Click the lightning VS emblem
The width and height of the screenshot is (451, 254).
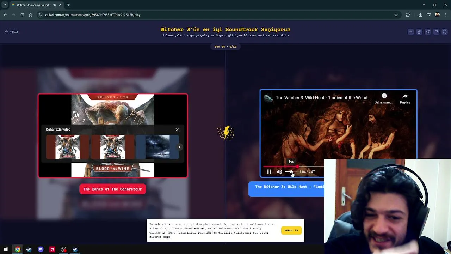pyautogui.click(x=225, y=133)
